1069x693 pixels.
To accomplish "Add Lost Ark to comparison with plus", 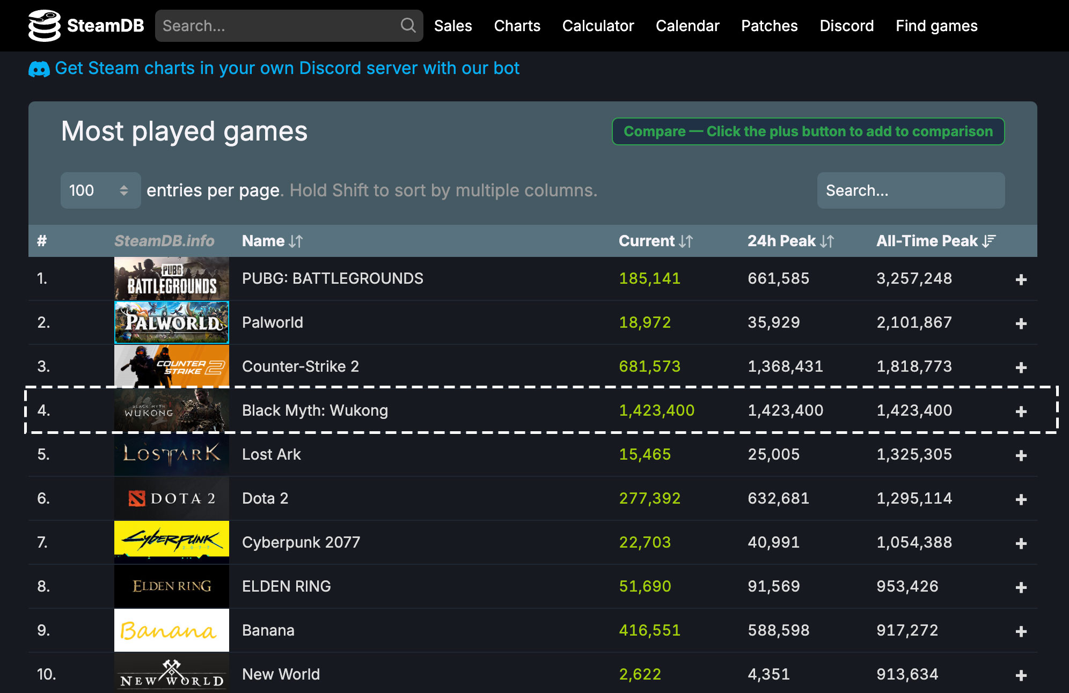I will (x=1021, y=455).
